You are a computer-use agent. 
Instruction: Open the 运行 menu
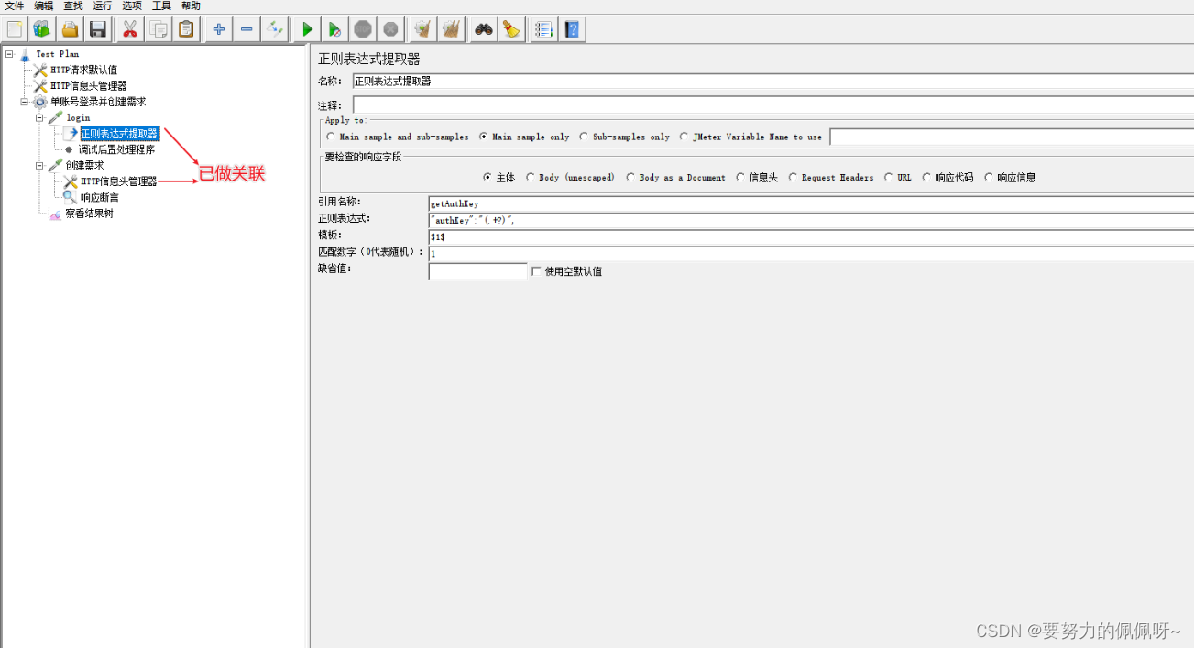[x=102, y=6]
